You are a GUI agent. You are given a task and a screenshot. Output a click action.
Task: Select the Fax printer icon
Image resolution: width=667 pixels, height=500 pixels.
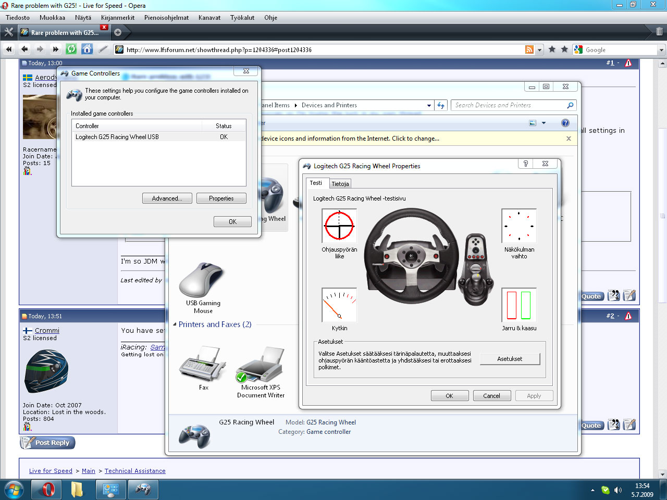(203, 368)
